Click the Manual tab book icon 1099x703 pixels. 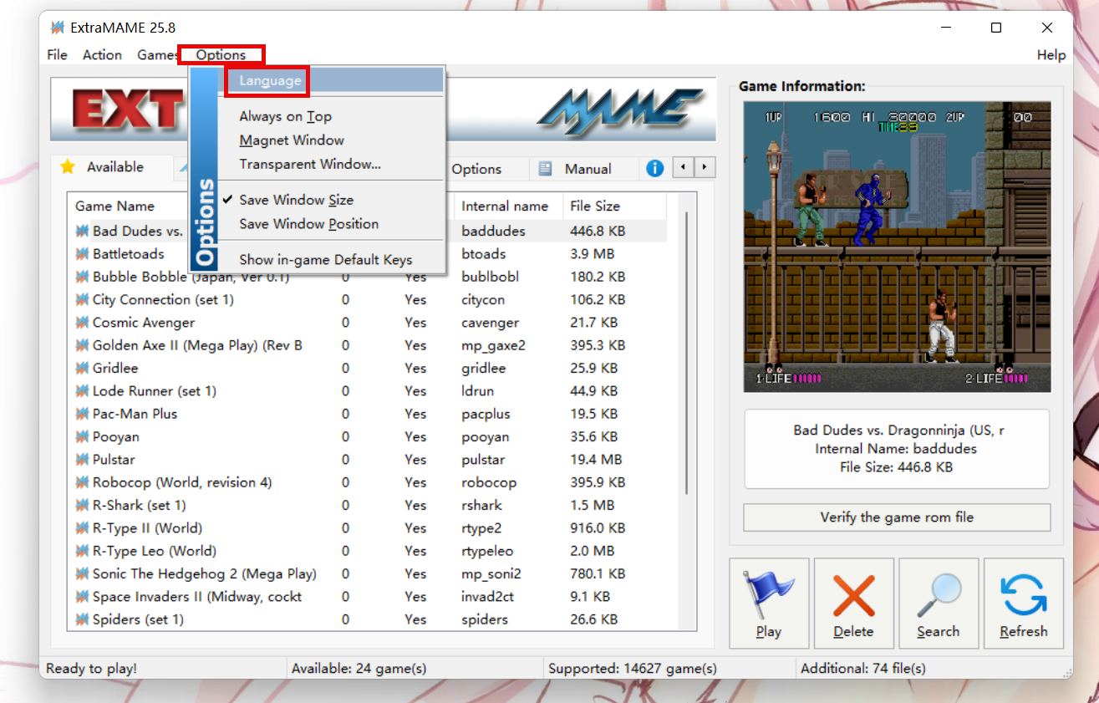click(545, 169)
